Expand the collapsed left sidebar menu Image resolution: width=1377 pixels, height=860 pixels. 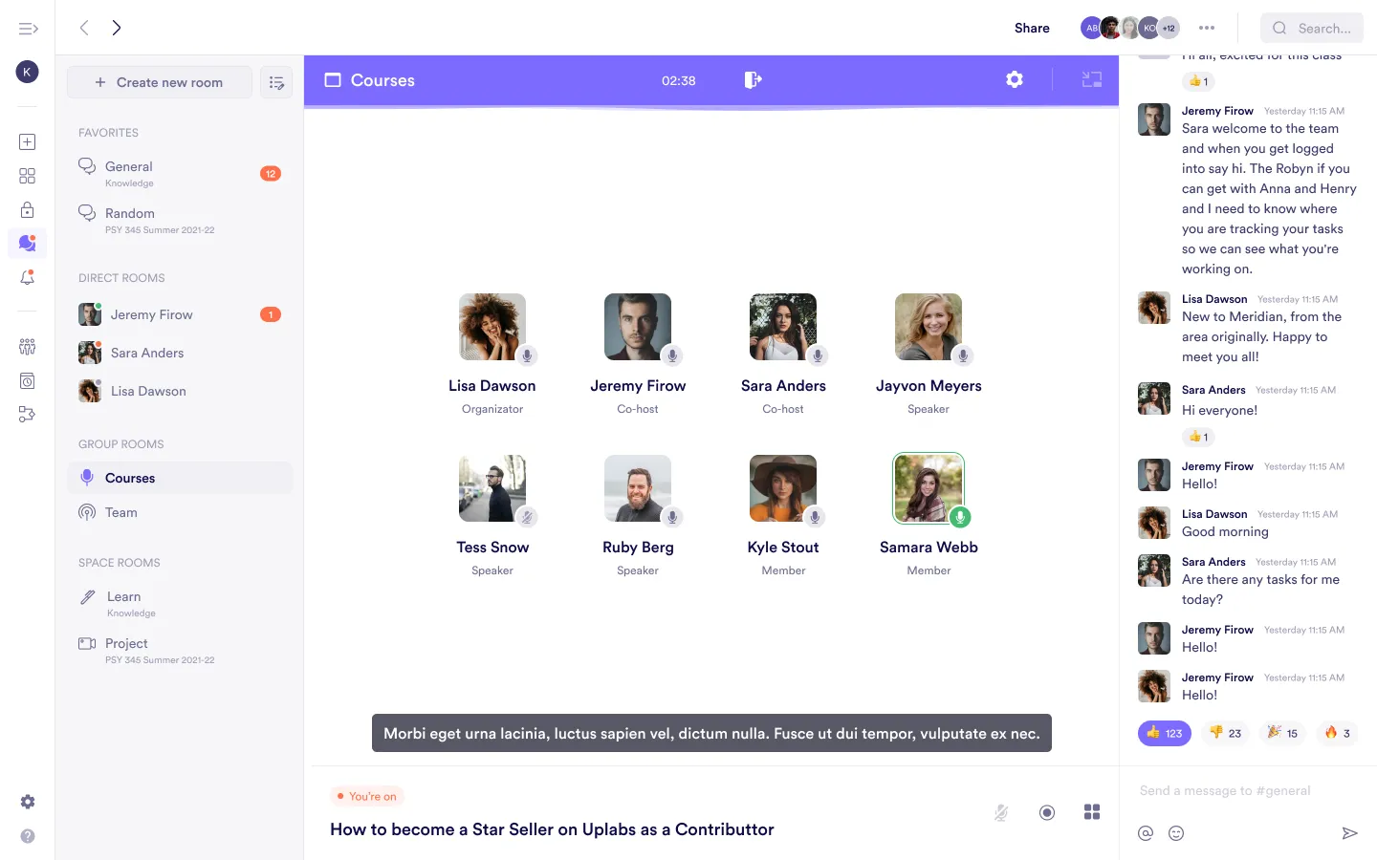click(x=28, y=29)
